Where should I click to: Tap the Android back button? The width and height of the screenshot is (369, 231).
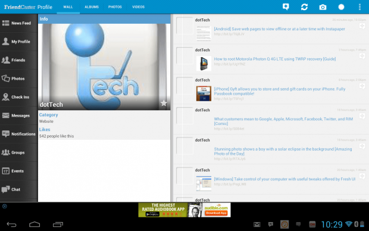[11, 224]
